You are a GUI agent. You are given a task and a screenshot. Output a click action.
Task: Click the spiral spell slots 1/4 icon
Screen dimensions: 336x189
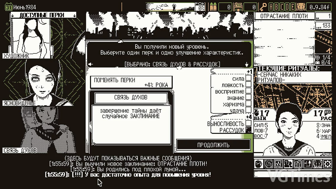pos(317,57)
